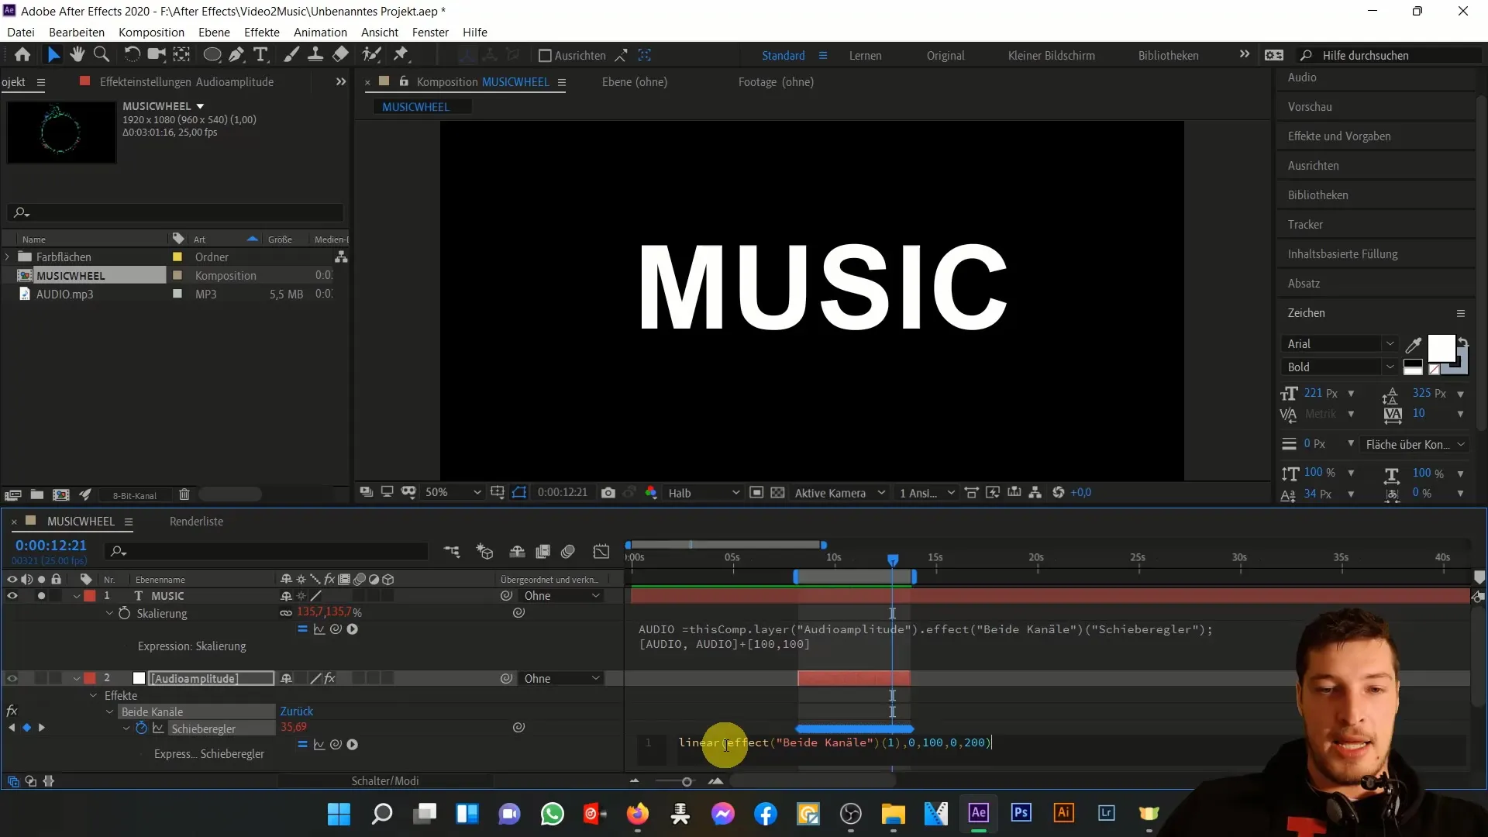Open the Bold font style dropdown

(x=1339, y=367)
